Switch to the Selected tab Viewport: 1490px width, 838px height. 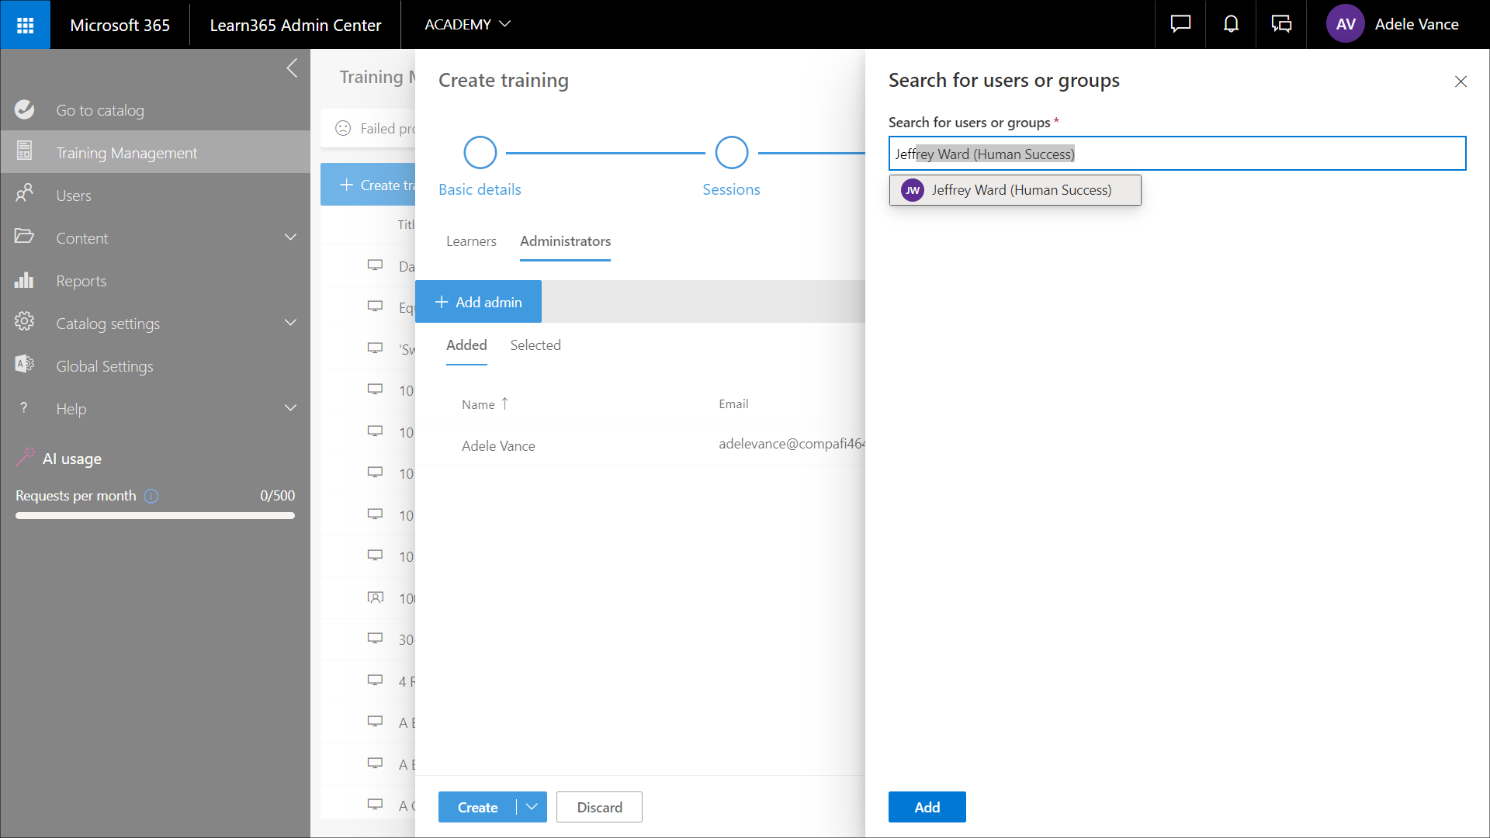tap(535, 345)
